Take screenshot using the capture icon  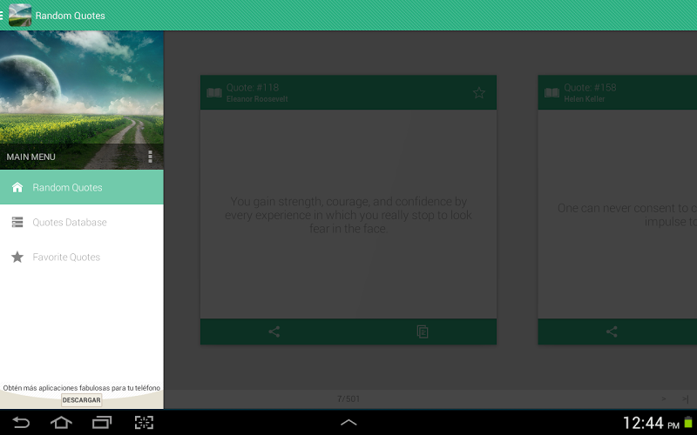pos(144,422)
